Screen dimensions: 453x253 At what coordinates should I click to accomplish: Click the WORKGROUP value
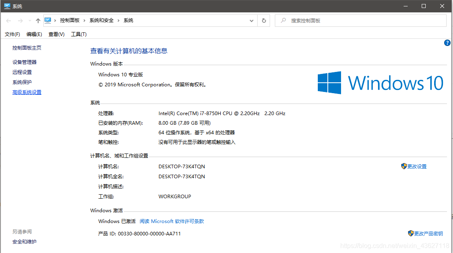click(175, 197)
